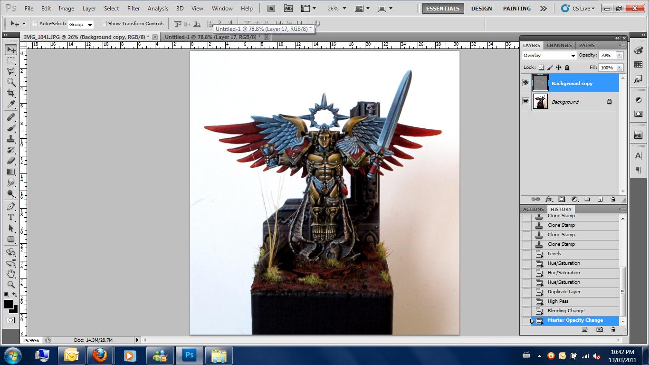Viewport: 649px width, 365px height.
Task: Select the Zoom tool in toolbox
Action: click(x=11, y=285)
